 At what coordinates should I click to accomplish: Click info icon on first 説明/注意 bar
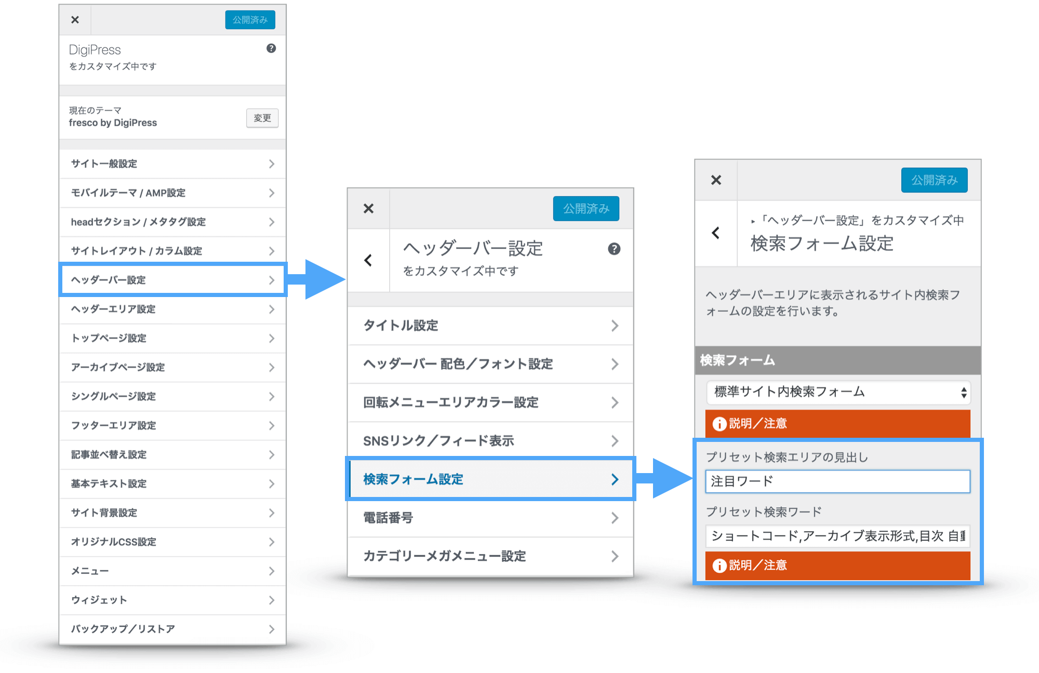tap(719, 424)
